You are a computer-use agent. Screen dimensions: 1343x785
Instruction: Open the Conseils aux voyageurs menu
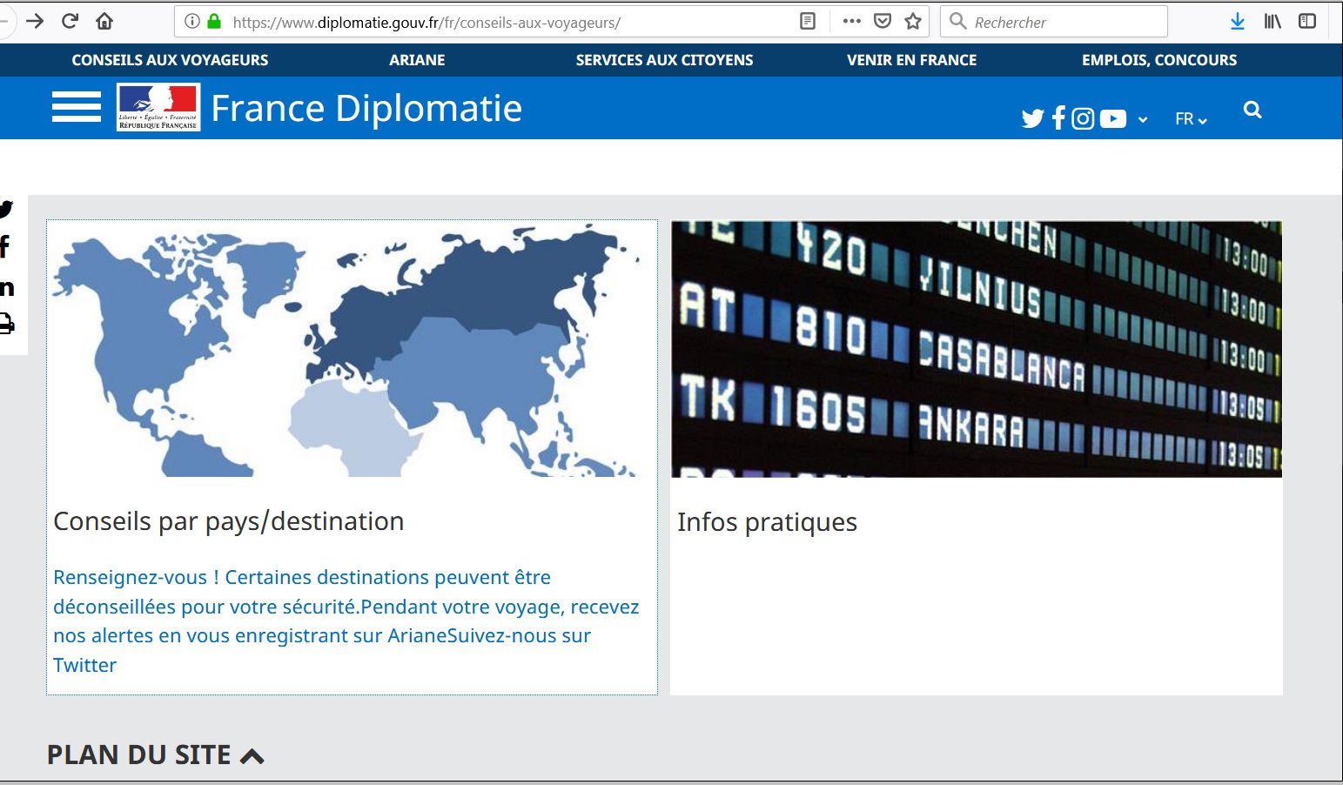(x=170, y=60)
